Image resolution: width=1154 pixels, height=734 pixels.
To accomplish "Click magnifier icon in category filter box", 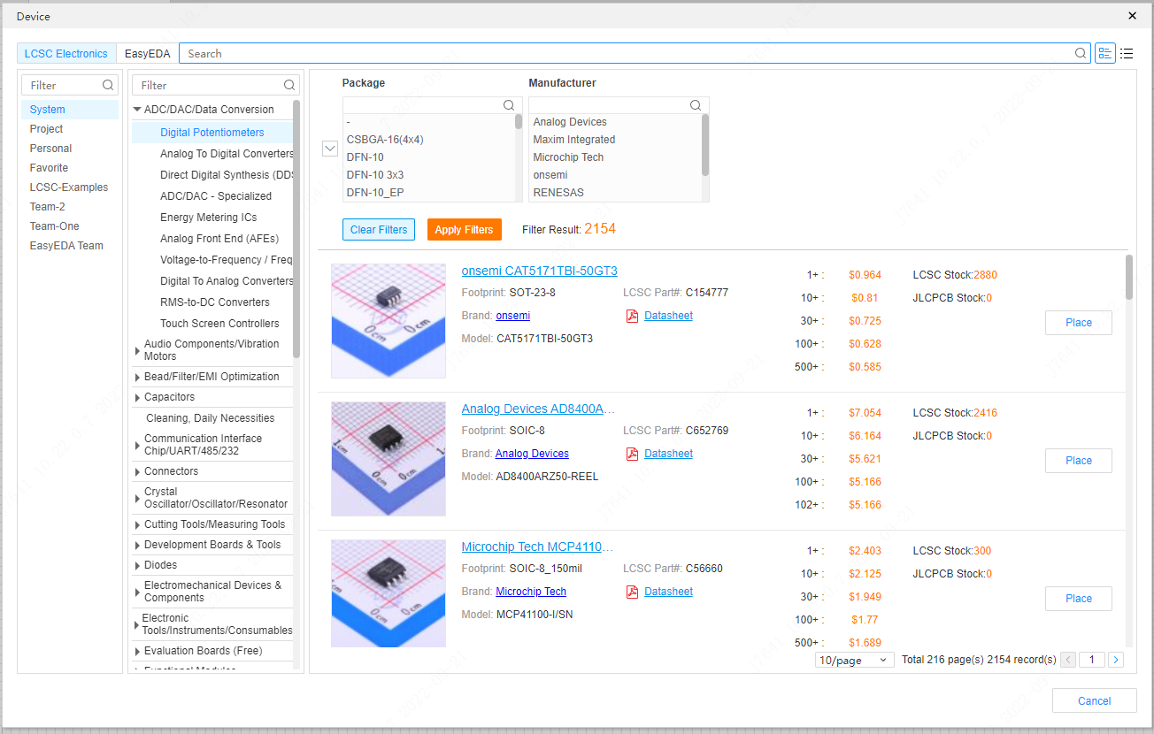I will [289, 85].
